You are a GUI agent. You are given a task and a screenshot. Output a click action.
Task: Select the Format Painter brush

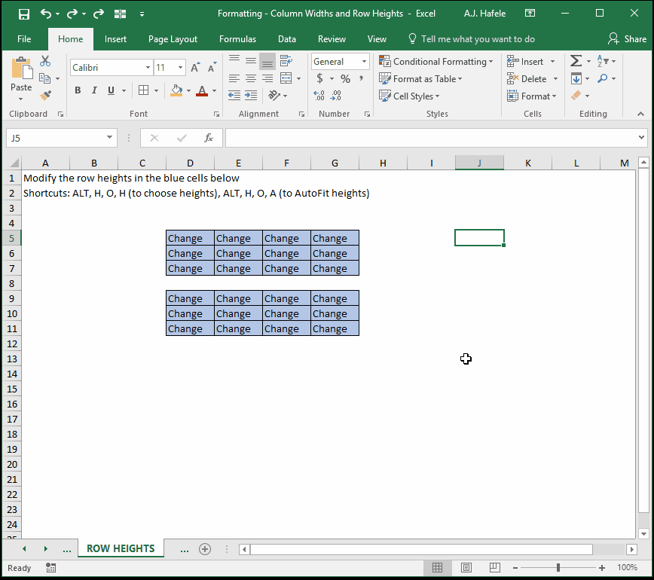(x=45, y=96)
